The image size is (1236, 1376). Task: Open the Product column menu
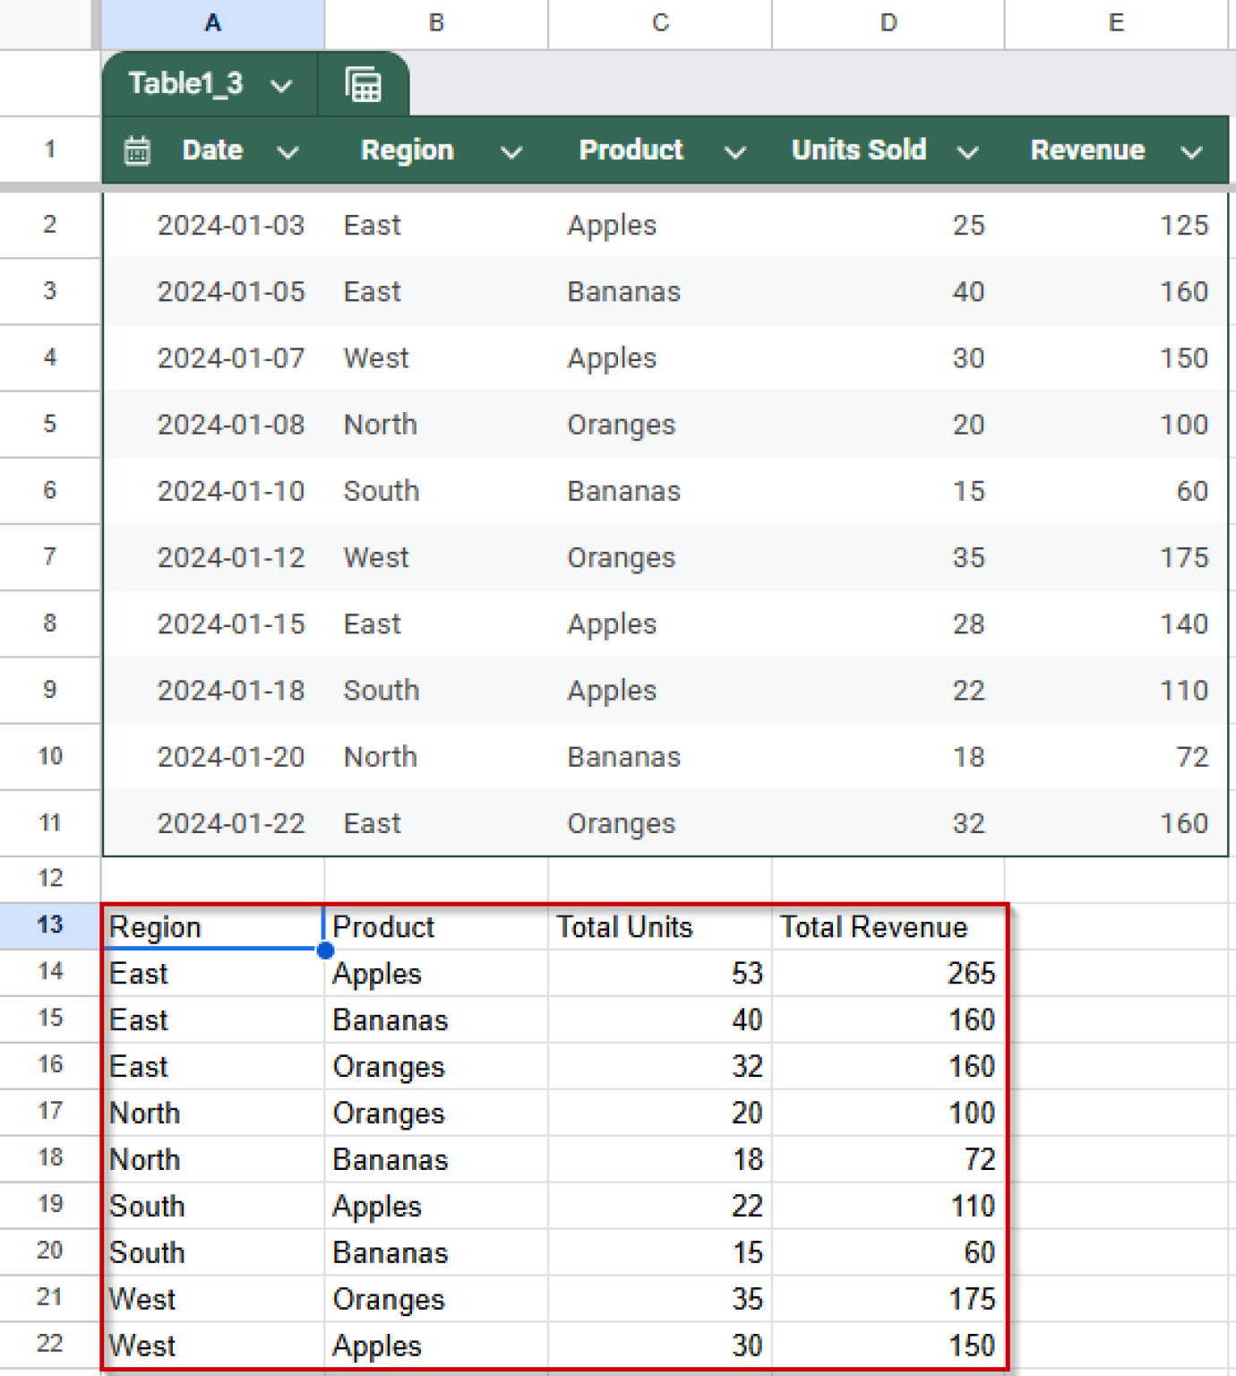point(734,152)
